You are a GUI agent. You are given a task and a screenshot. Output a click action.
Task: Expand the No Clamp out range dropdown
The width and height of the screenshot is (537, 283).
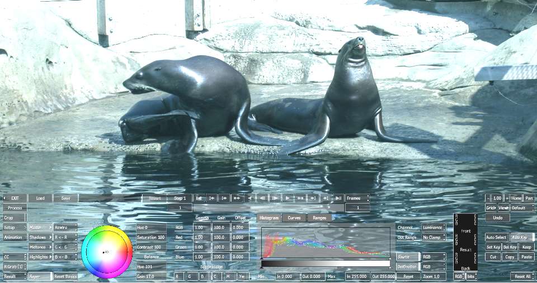(x=434, y=237)
